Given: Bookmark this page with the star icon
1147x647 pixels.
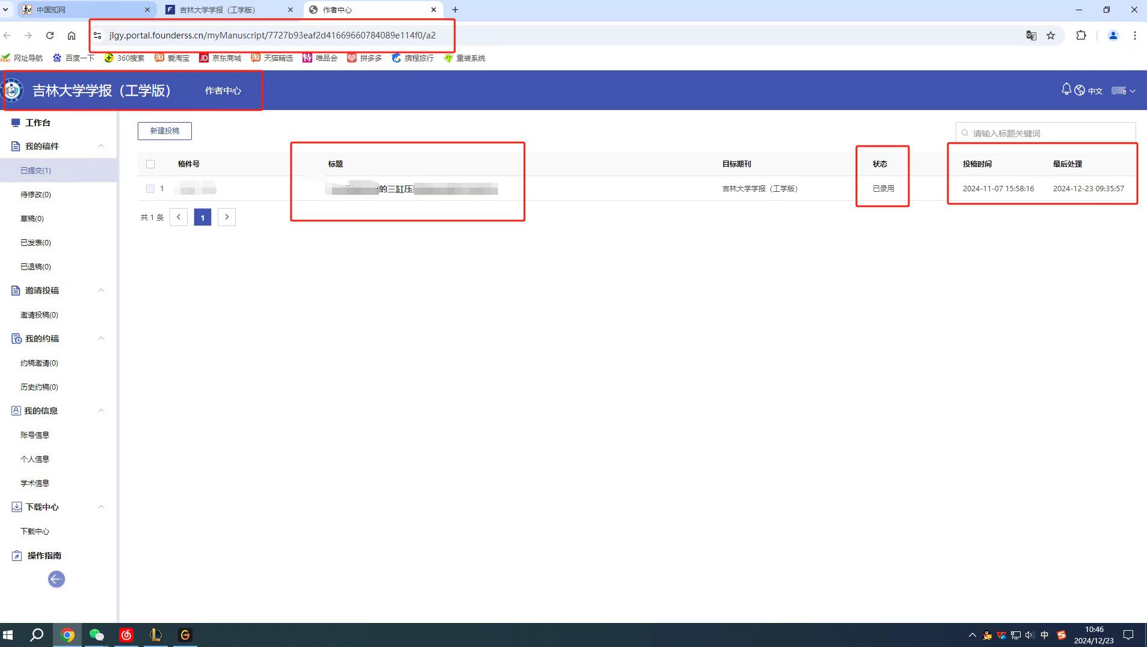Looking at the screenshot, I should pyautogui.click(x=1051, y=35).
